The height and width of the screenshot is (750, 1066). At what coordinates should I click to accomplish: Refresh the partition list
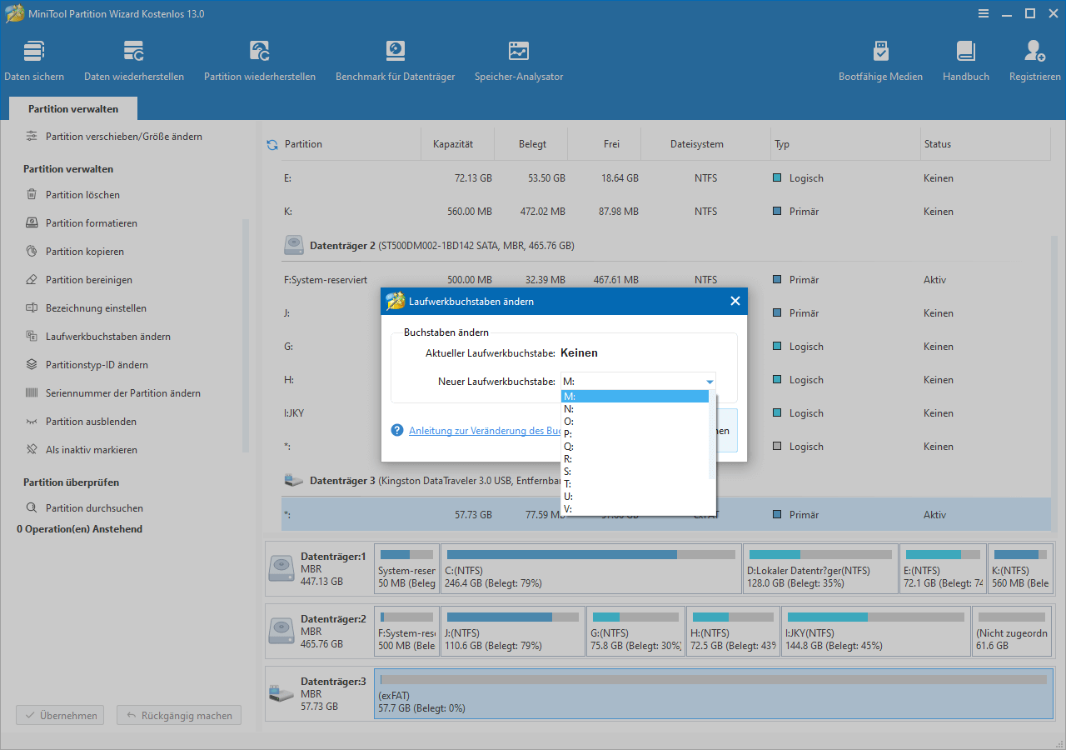(271, 143)
